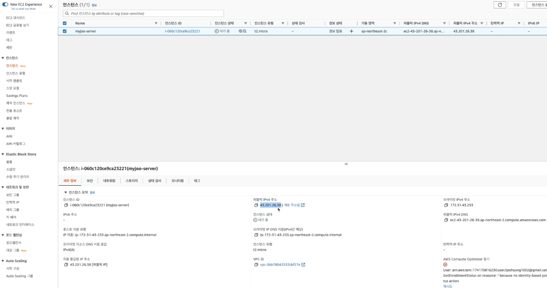This screenshot has height=288, width=547.
Task: Switch to the 상태 검사 tab
Action: coord(154,181)
